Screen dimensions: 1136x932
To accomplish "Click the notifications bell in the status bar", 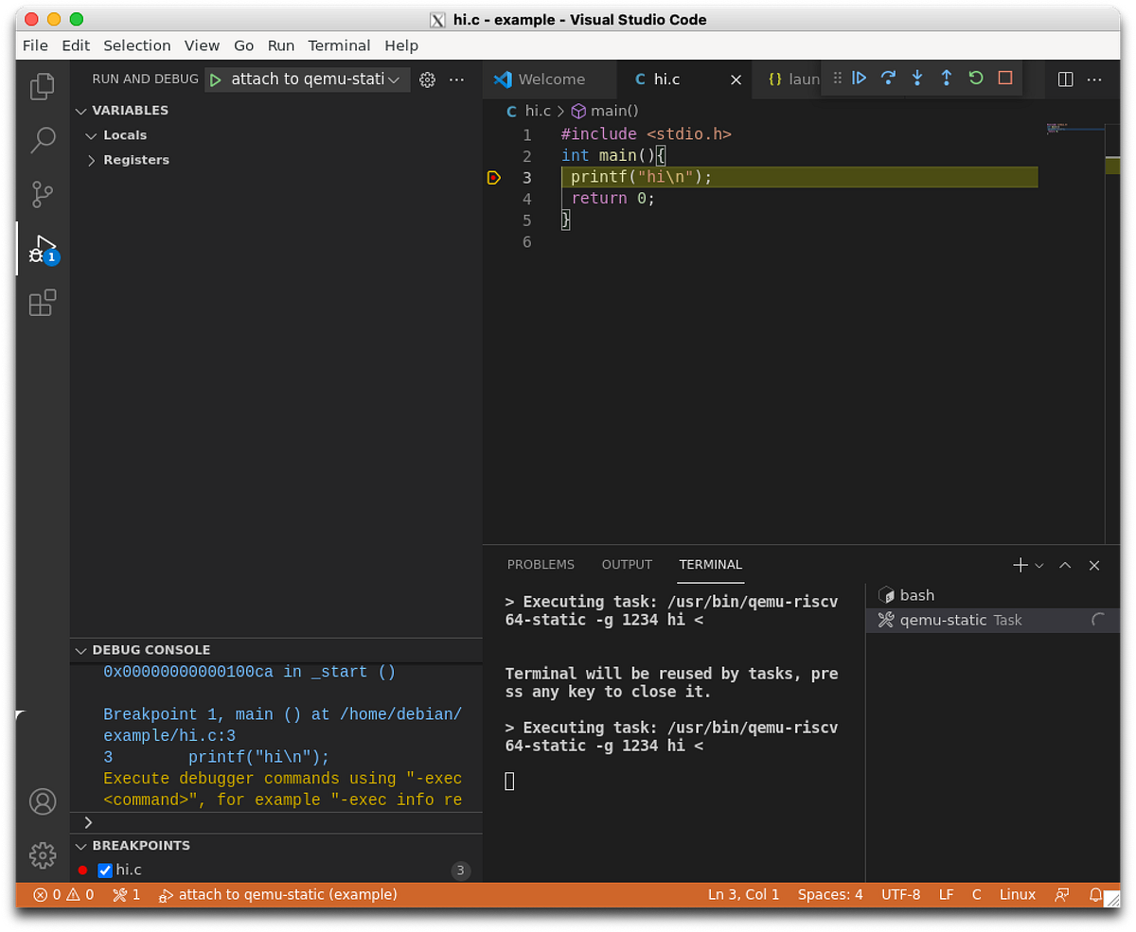I will point(1095,894).
